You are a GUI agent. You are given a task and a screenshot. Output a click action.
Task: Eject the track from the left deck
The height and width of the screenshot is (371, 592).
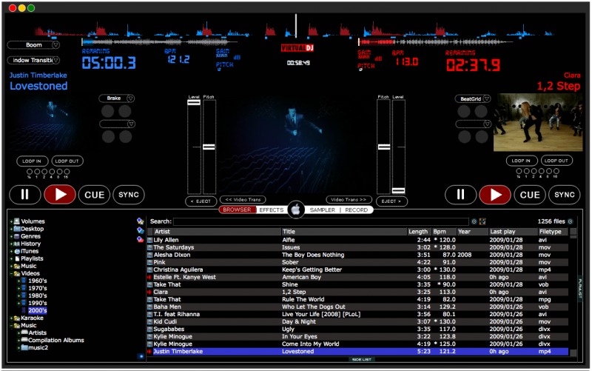pos(201,201)
